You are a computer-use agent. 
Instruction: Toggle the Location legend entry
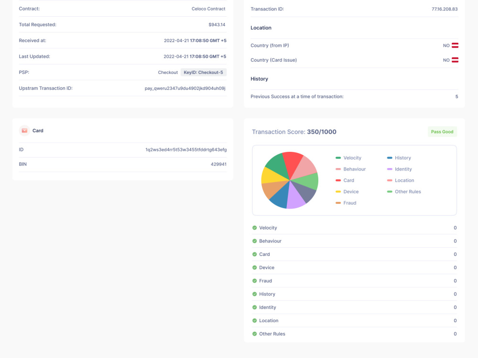(x=401, y=180)
